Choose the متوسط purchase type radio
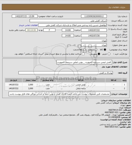This screenshot has width=132, height=145. coord(99,54)
